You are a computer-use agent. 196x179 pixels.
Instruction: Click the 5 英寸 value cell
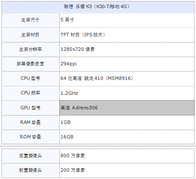127,20
